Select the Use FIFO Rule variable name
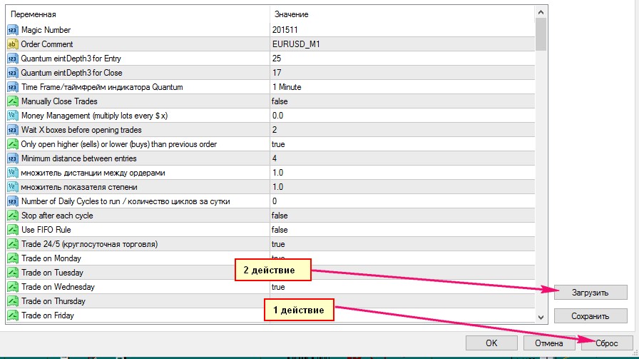The image size is (639, 359). (x=46, y=230)
